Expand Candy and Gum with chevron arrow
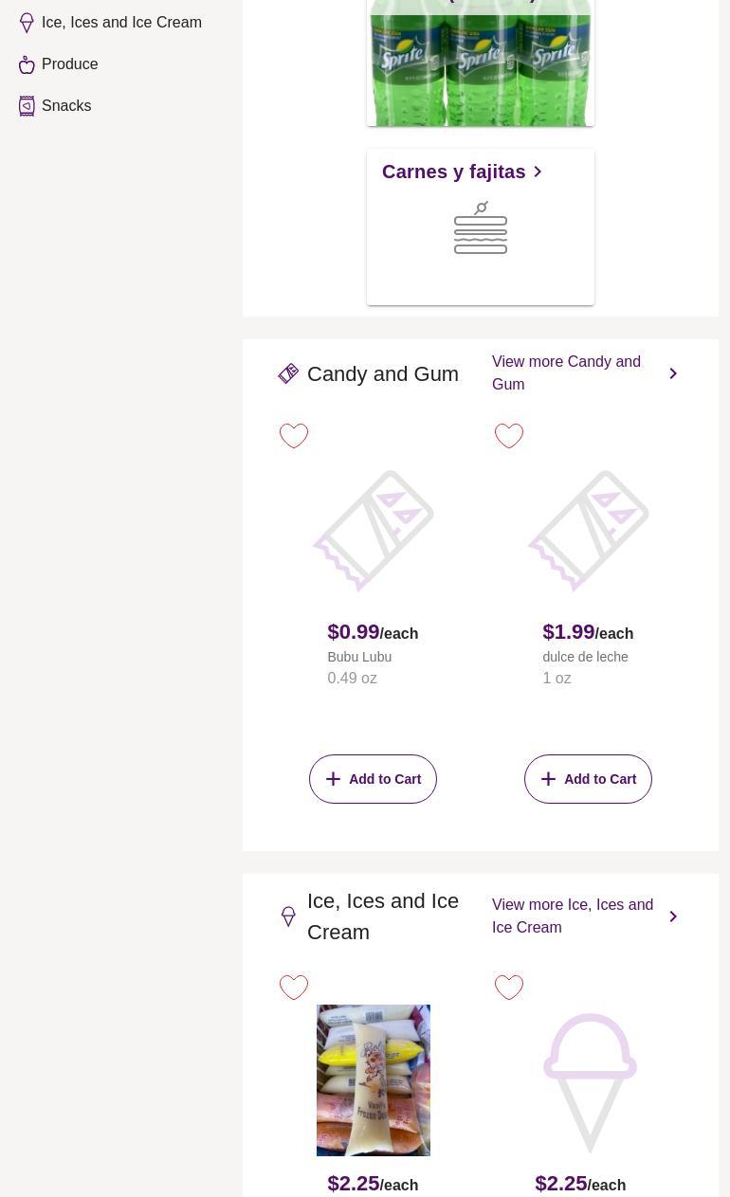This screenshot has height=1197, width=730. click(673, 373)
